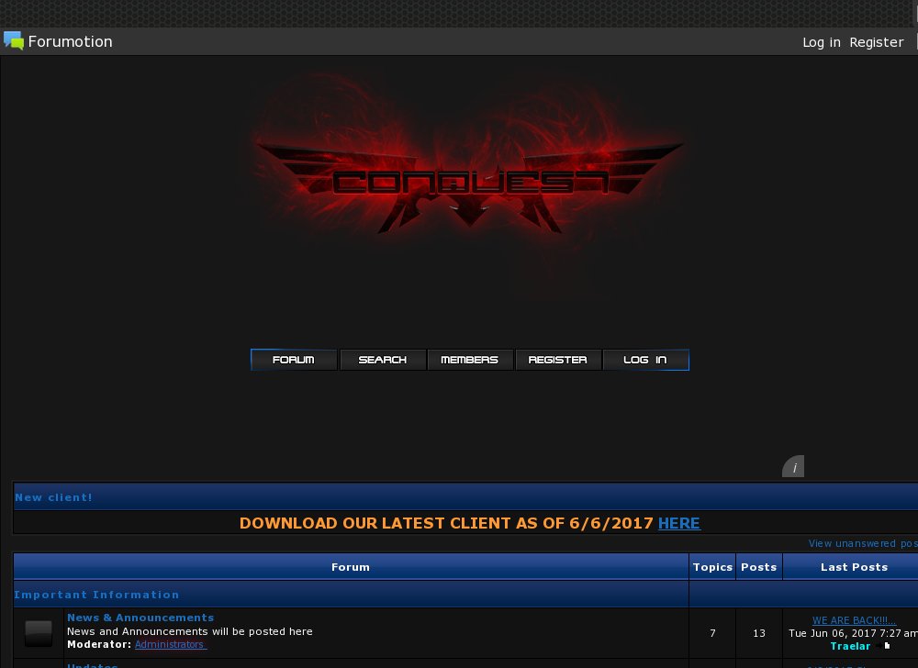918x668 pixels.
Task: Follow the HERE client download link
Action: [x=678, y=523]
